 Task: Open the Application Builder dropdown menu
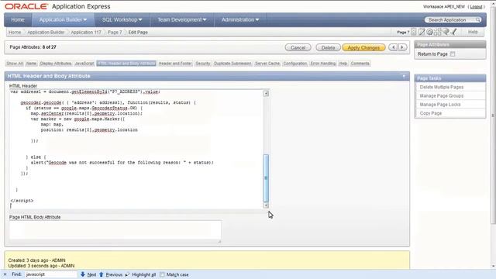click(63, 19)
